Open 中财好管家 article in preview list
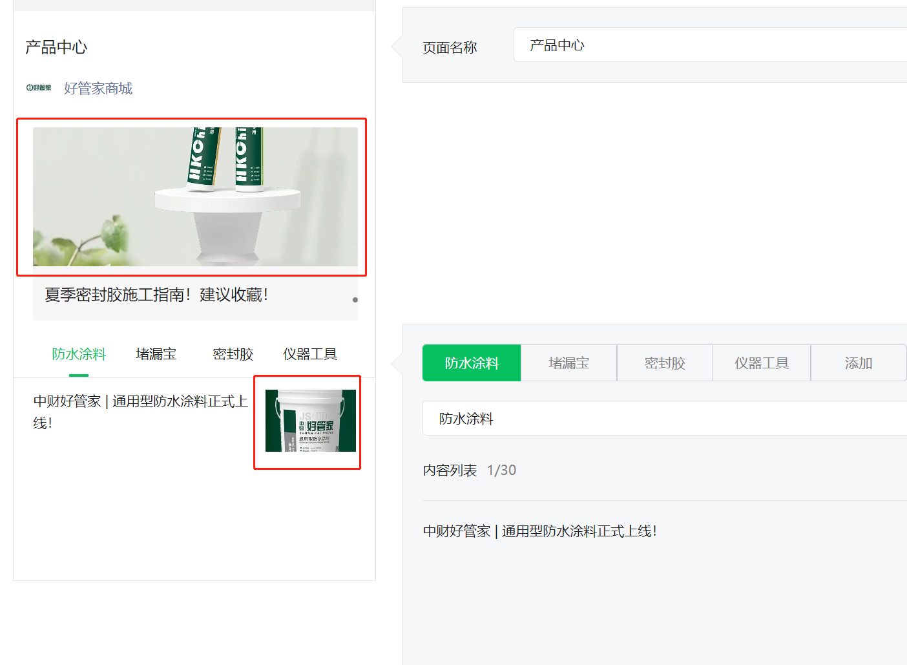Viewport: 907px width, 665px height. 141,412
